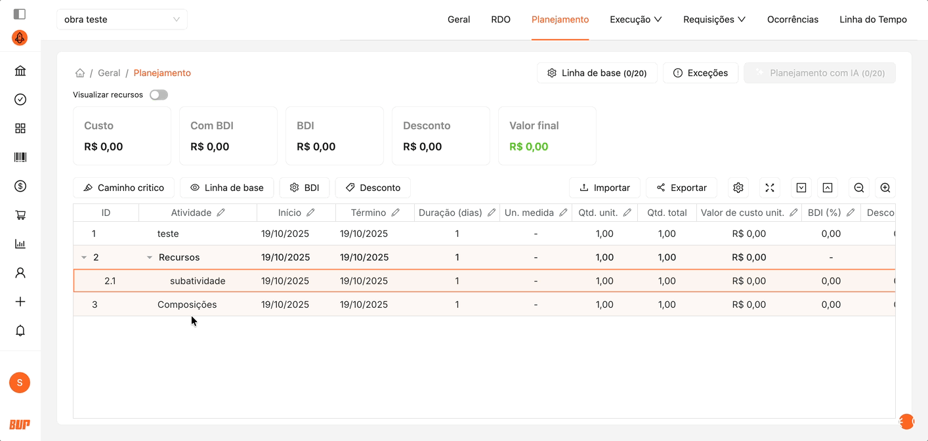Image resolution: width=928 pixels, height=441 pixels.
Task: Click the fullscreen expand icon
Action: click(x=769, y=188)
